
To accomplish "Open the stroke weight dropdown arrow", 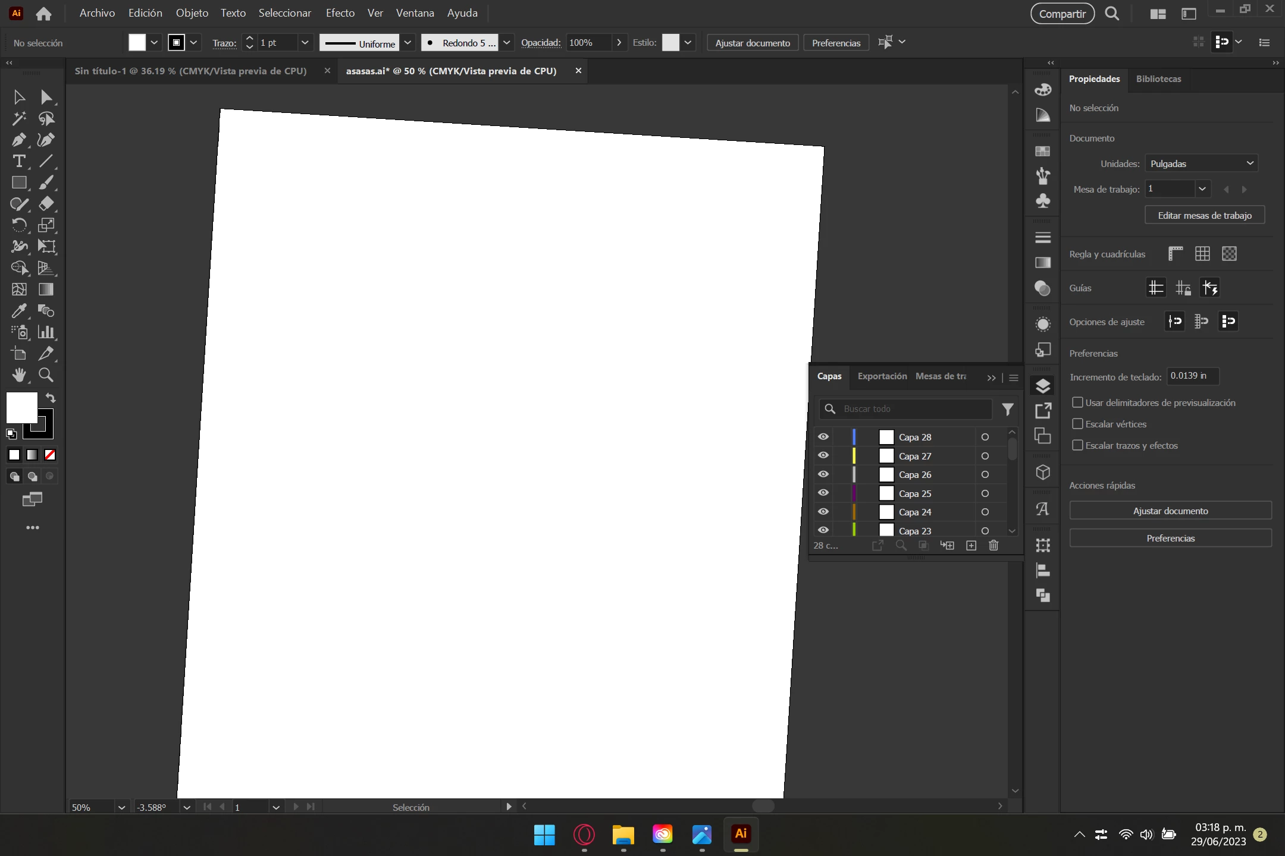I will (x=305, y=43).
